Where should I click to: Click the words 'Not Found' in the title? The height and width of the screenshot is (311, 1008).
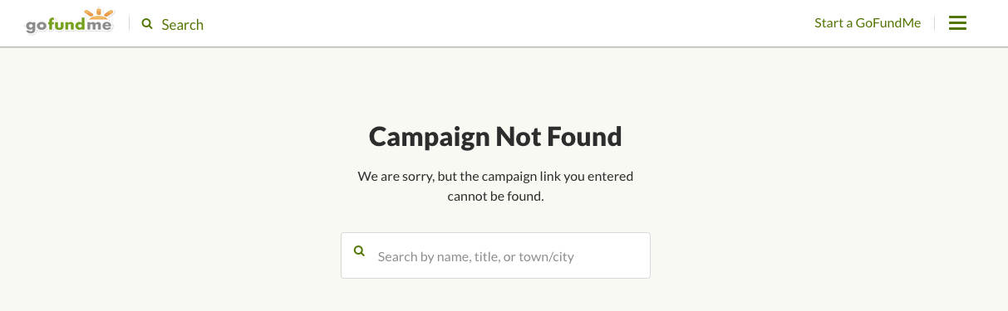click(x=559, y=136)
